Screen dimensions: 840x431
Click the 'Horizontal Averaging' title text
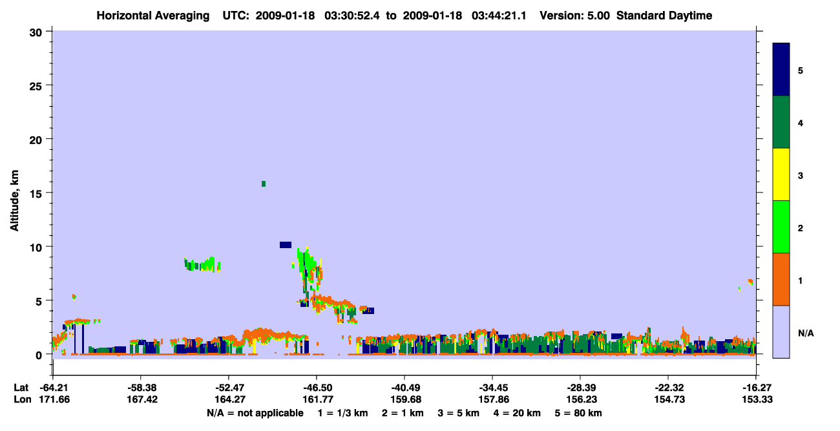click(x=154, y=16)
